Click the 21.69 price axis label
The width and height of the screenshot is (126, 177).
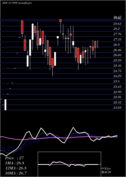pos(117,108)
